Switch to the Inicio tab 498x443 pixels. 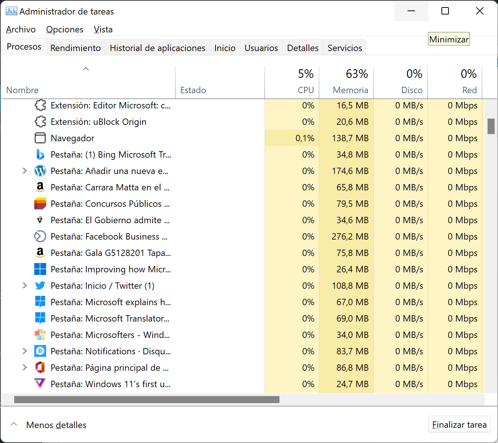click(225, 48)
